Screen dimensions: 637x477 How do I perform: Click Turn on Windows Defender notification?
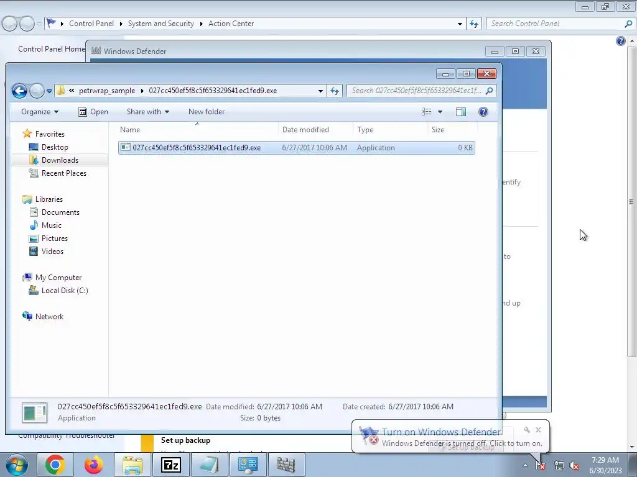coord(441,432)
